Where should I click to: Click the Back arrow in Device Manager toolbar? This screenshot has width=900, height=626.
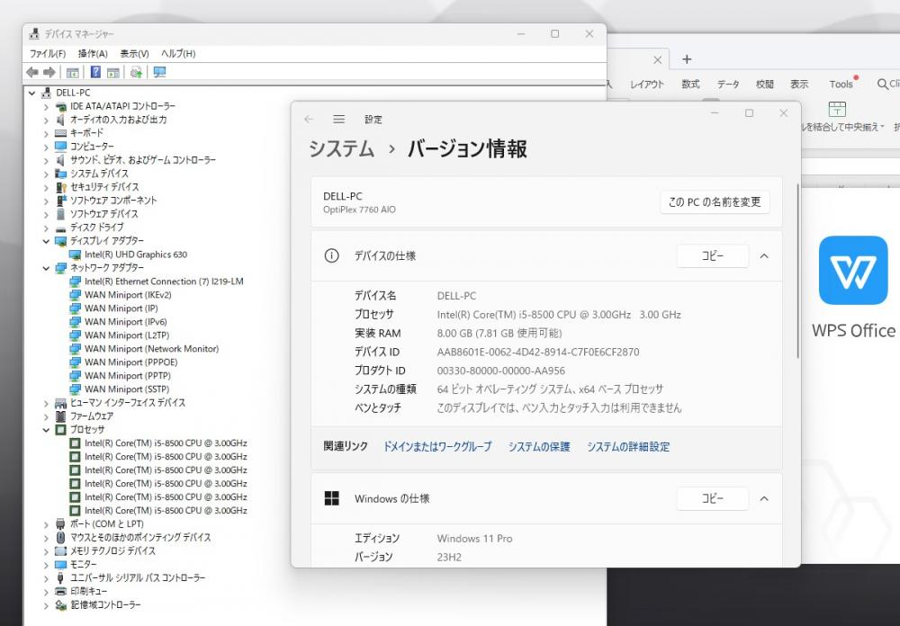[x=32, y=72]
